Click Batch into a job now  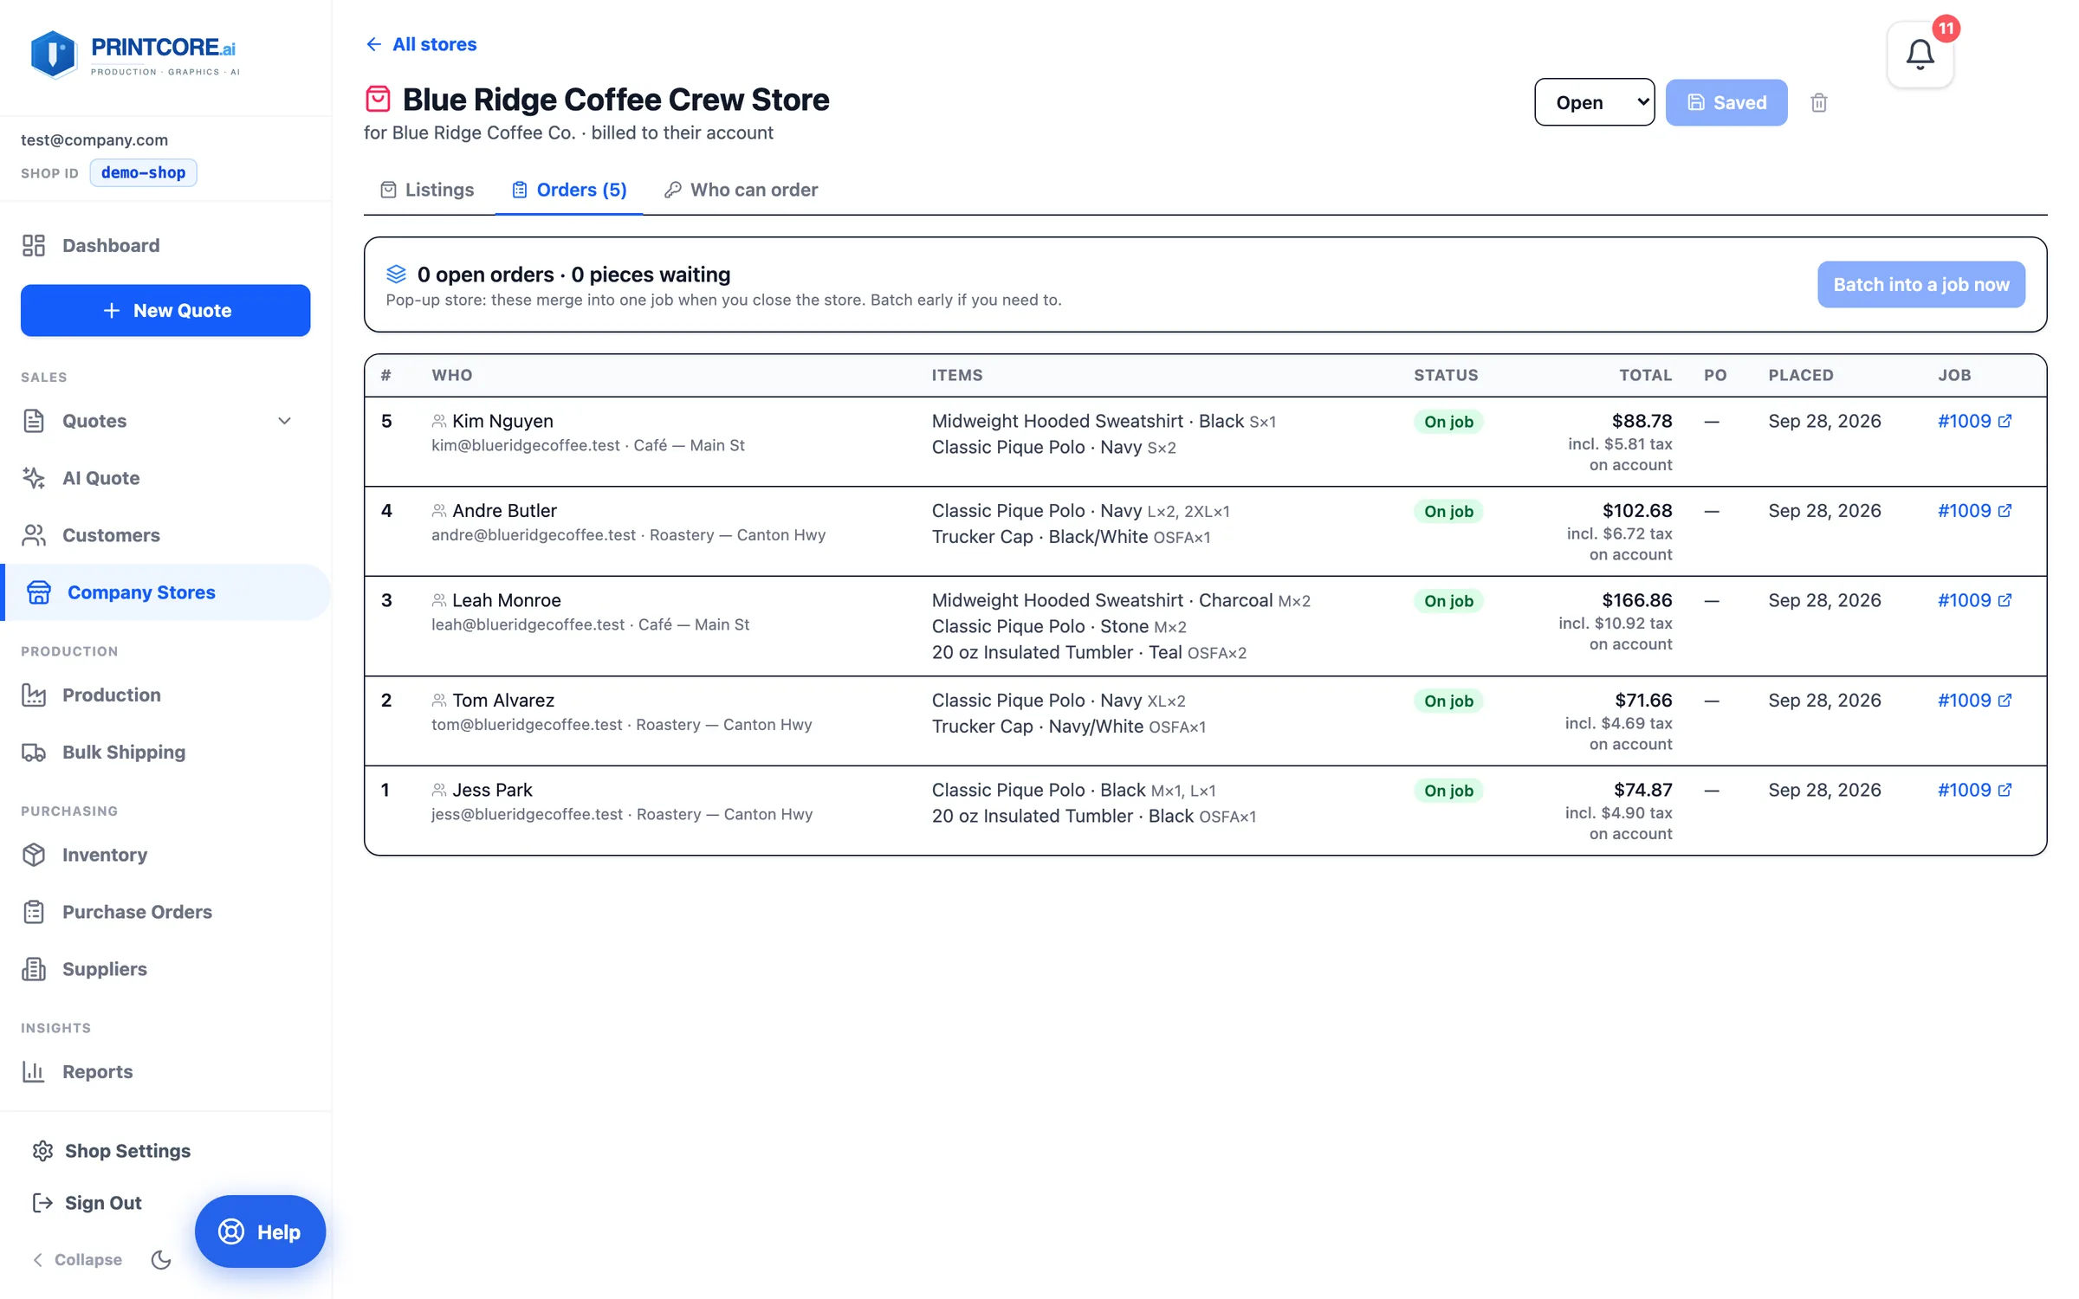[1921, 284]
